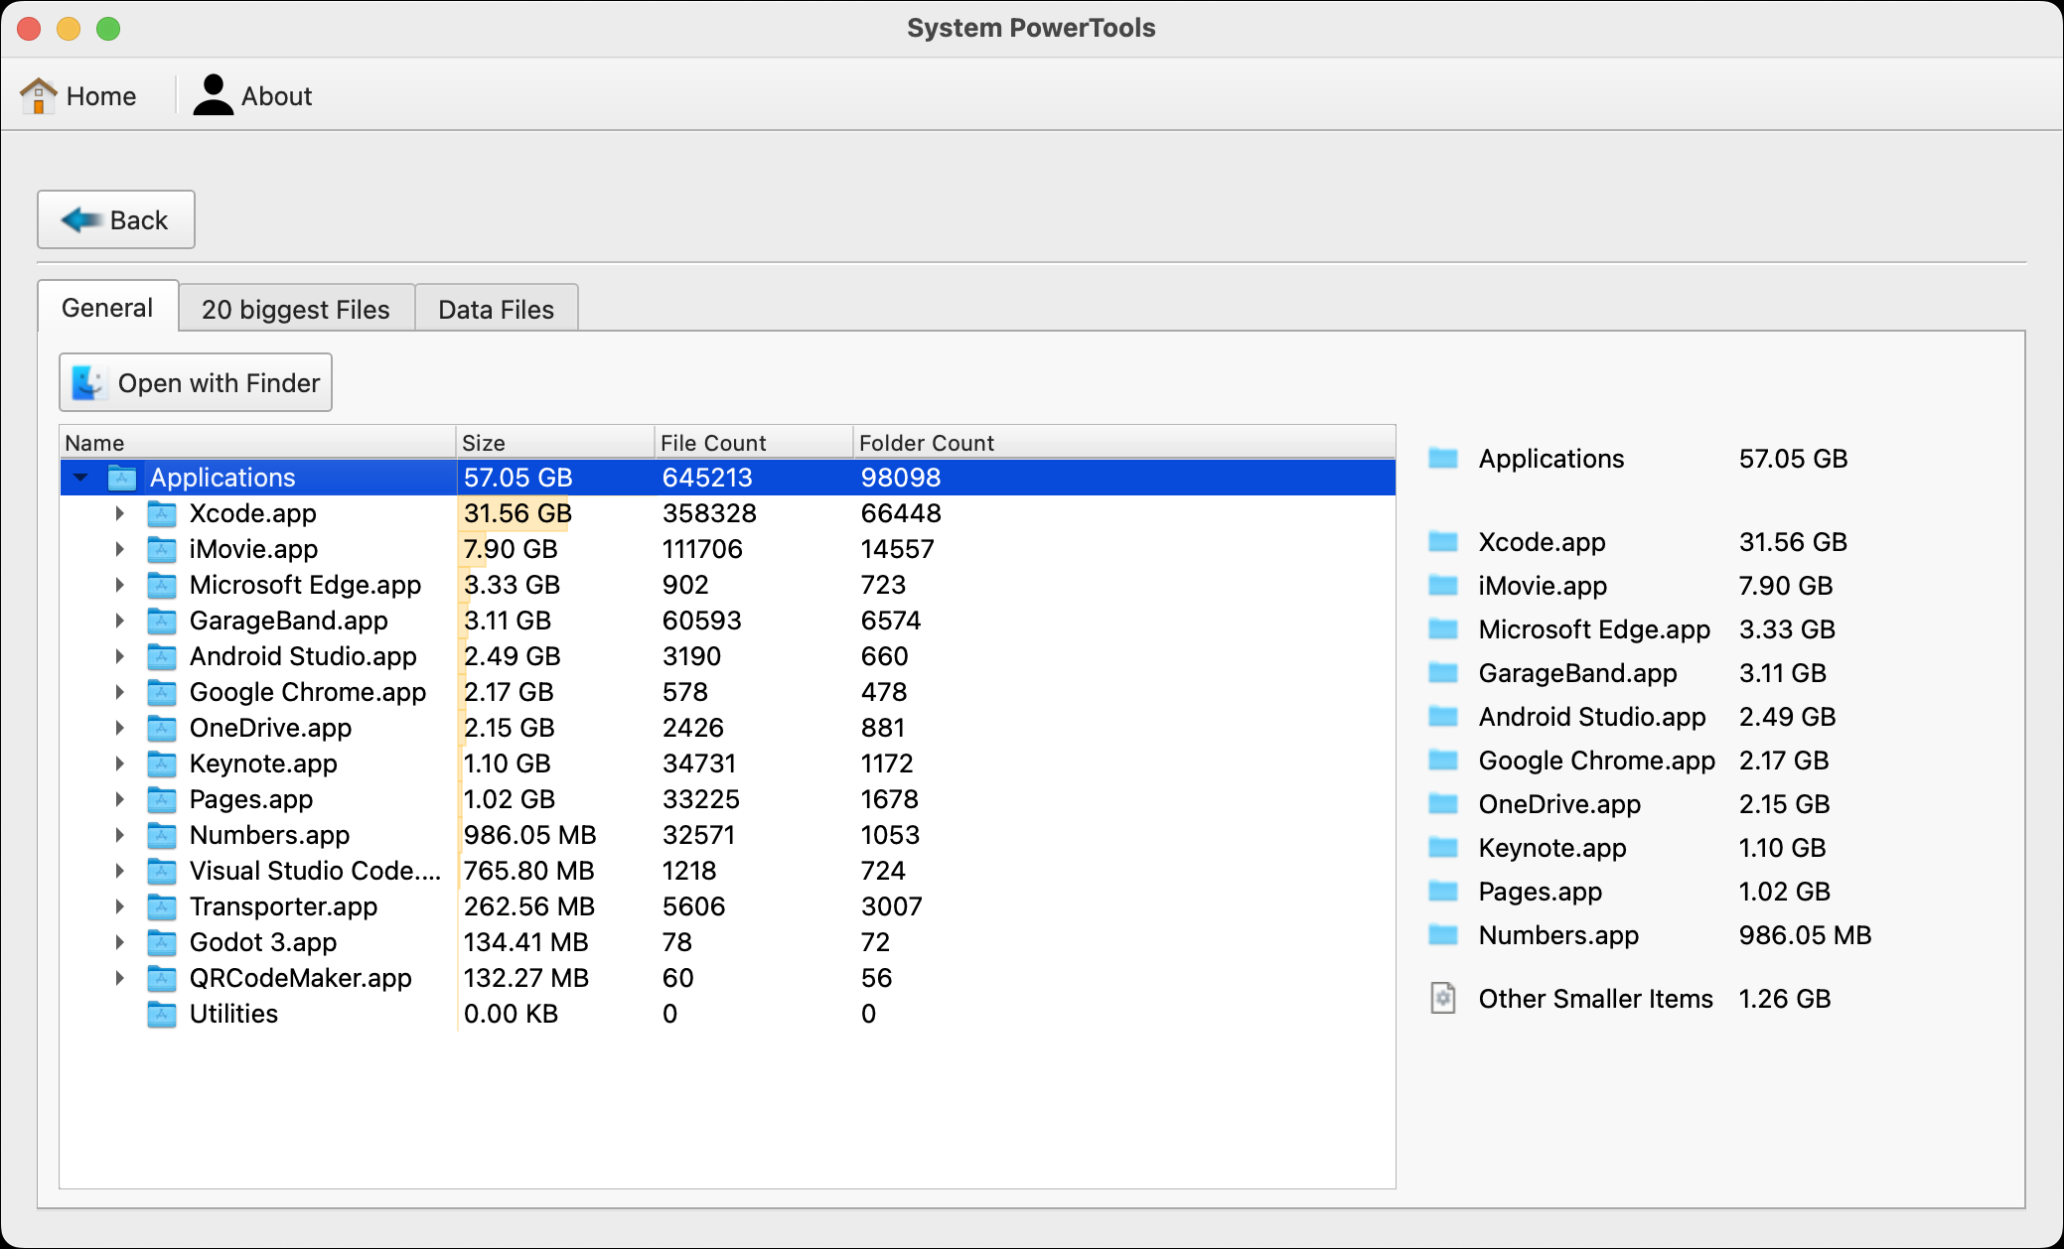The height and width of the screenshot is (1249, 2064).
Task: Click the About person icon
Action: 213,95
